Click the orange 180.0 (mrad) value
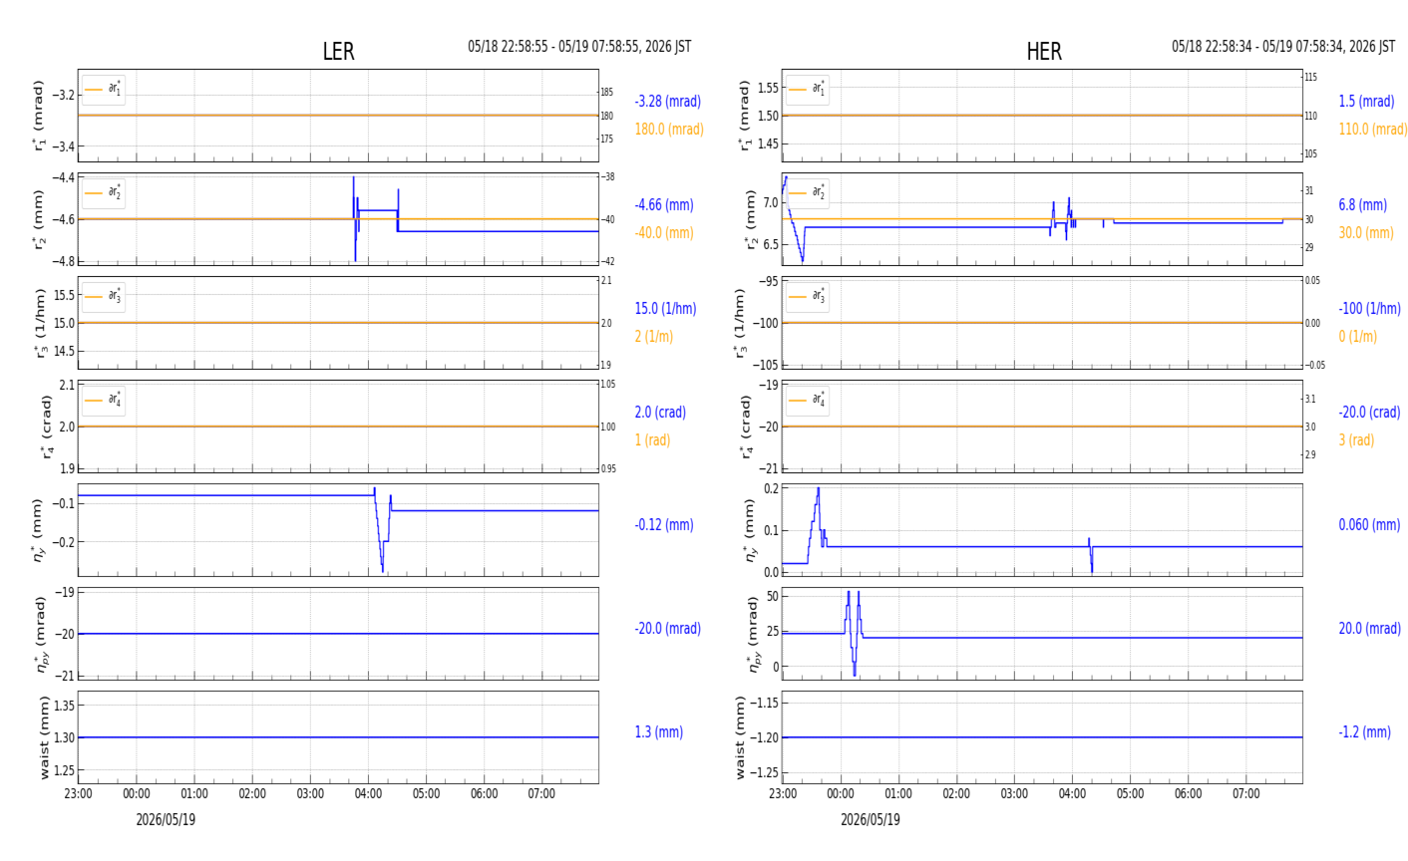The image size is (1408, 861). pos(669,130)
